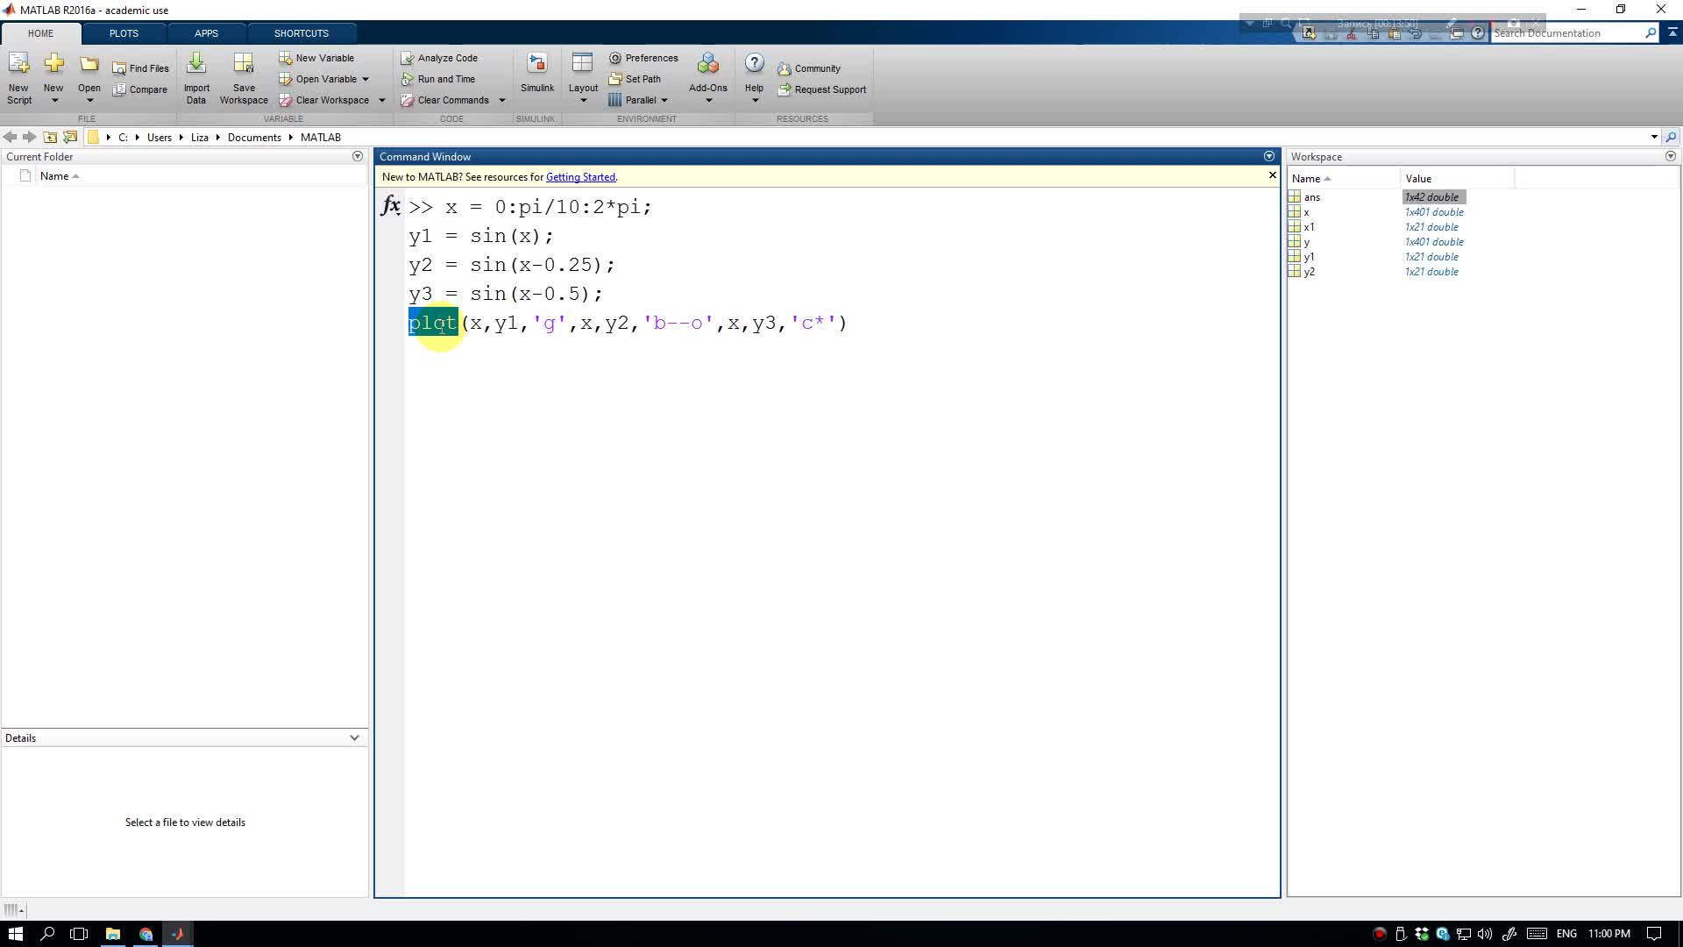
Task: Expand the Open Variable dropdown
Action: [x=366, y=79]
